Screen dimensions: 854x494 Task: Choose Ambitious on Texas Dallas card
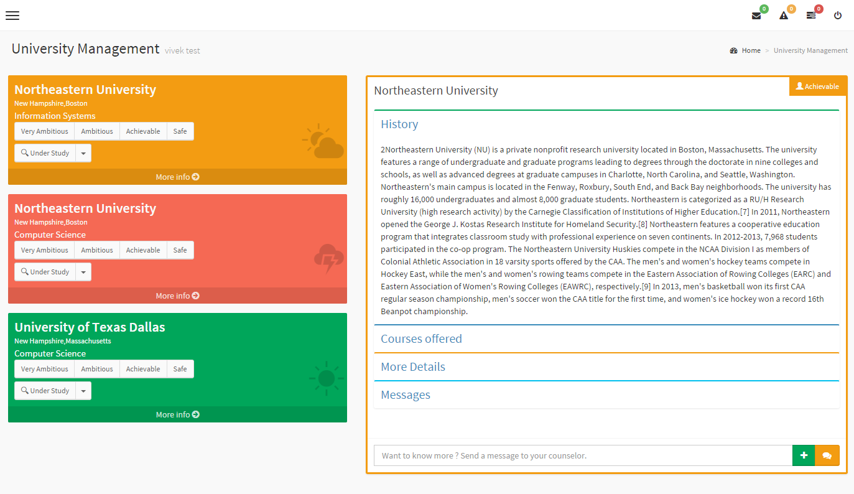97,369
